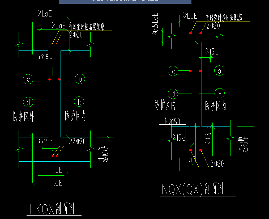Click circle marker a in NQX(QX) section

coord(219,71)
